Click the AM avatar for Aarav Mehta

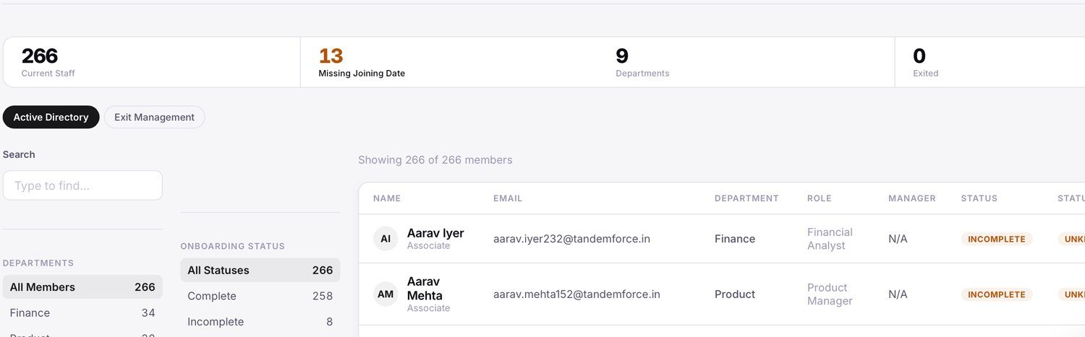point(386,294)
